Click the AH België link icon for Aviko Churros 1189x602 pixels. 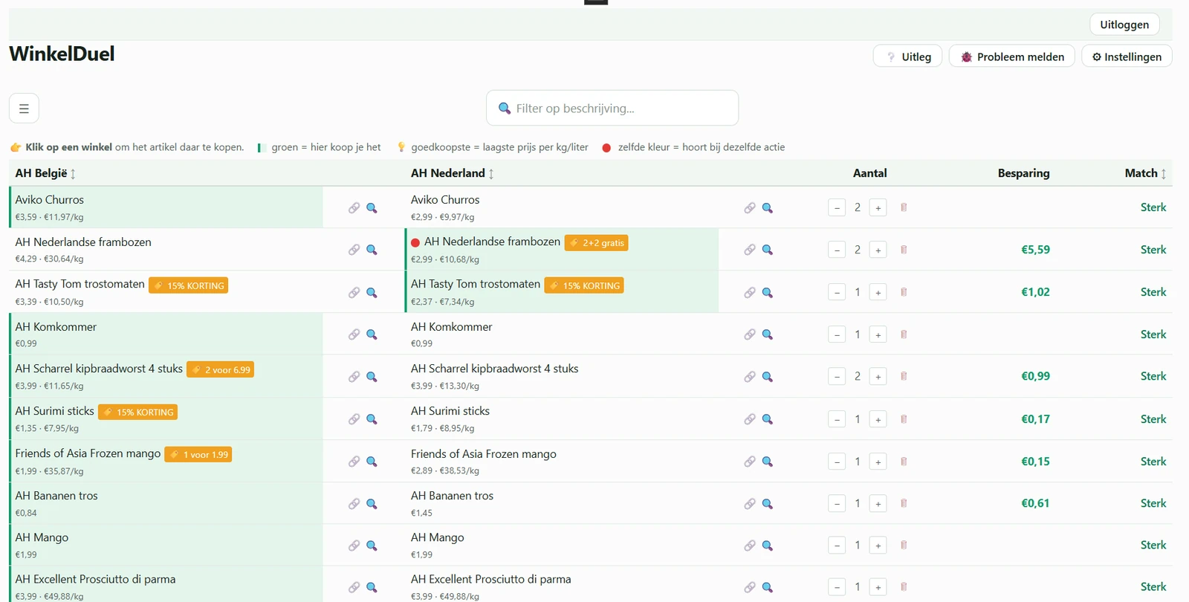tap(354, 208)
